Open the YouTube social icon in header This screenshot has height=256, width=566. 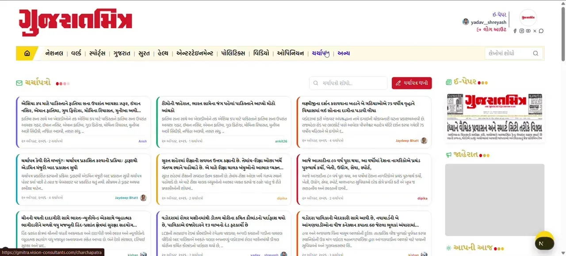[528, 31]
